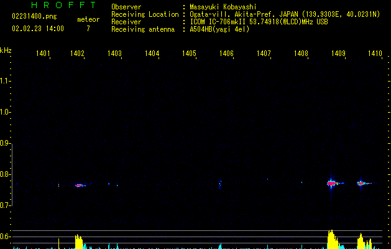Select the filename 02231400.png
Viewport: 391px width, 249px height.
click(x=34, y=16)
